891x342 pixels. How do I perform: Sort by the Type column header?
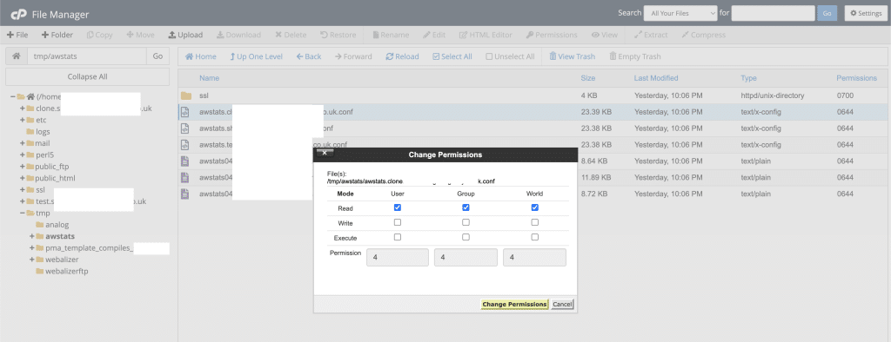(748, 78)
